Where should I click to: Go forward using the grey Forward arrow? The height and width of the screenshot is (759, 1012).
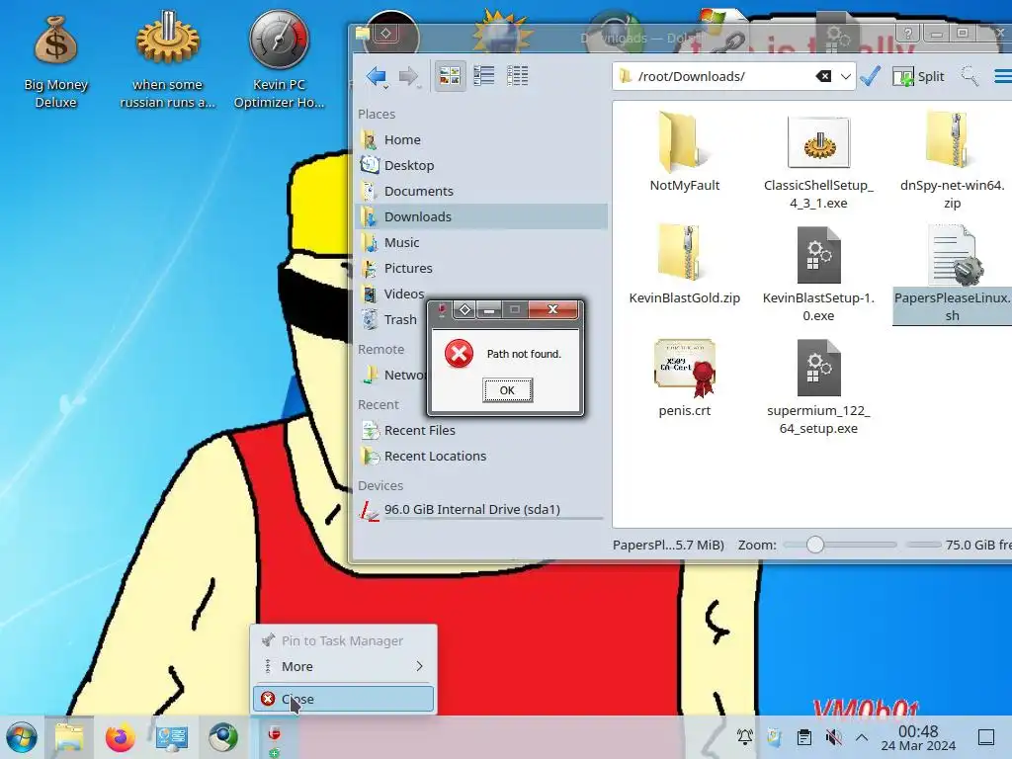coord(408,76)
